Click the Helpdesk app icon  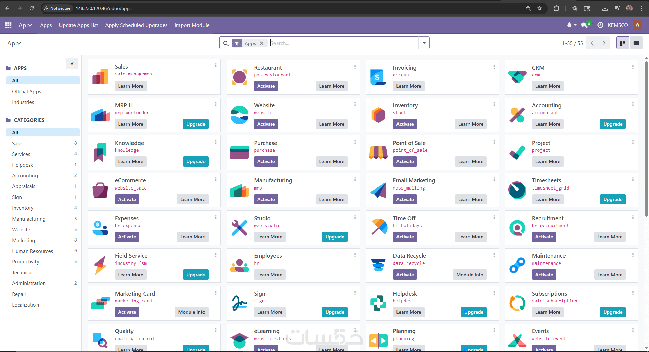[x=378, y=303]
